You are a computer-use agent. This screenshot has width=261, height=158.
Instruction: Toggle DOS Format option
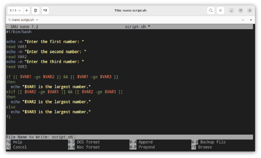pos(88,142)
